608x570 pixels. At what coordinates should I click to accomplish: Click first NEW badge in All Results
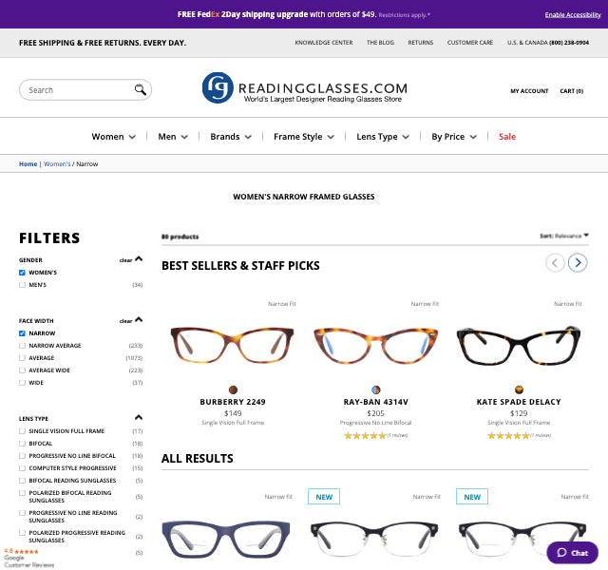(324, 496)
